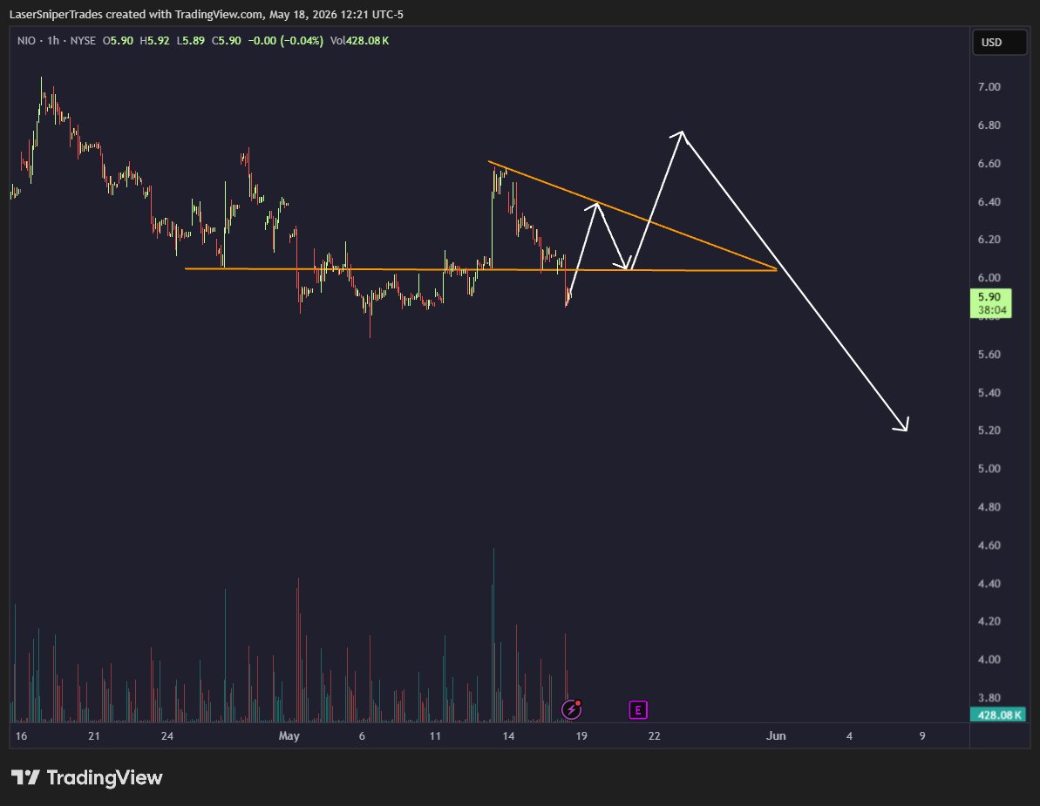The image size is (1040, 806).
Task: Click the high price H5.92
Action: [x=154, y=41]
